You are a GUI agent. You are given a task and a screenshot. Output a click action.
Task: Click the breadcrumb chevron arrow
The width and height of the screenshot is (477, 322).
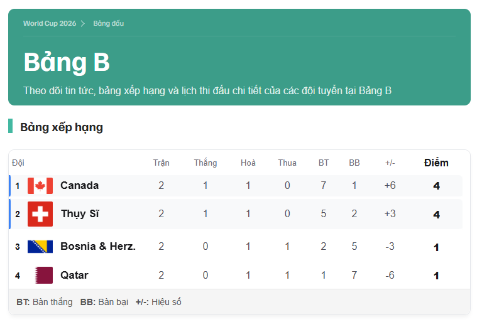coord(83,24)
